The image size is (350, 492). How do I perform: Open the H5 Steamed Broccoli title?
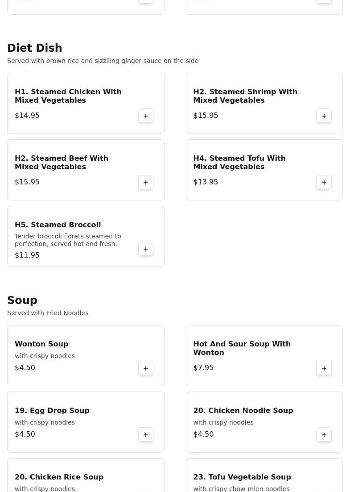[x=58, y=225]
